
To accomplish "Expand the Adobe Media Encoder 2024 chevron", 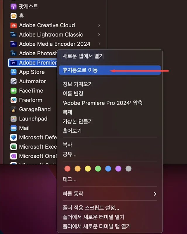I will click(99, 44).
